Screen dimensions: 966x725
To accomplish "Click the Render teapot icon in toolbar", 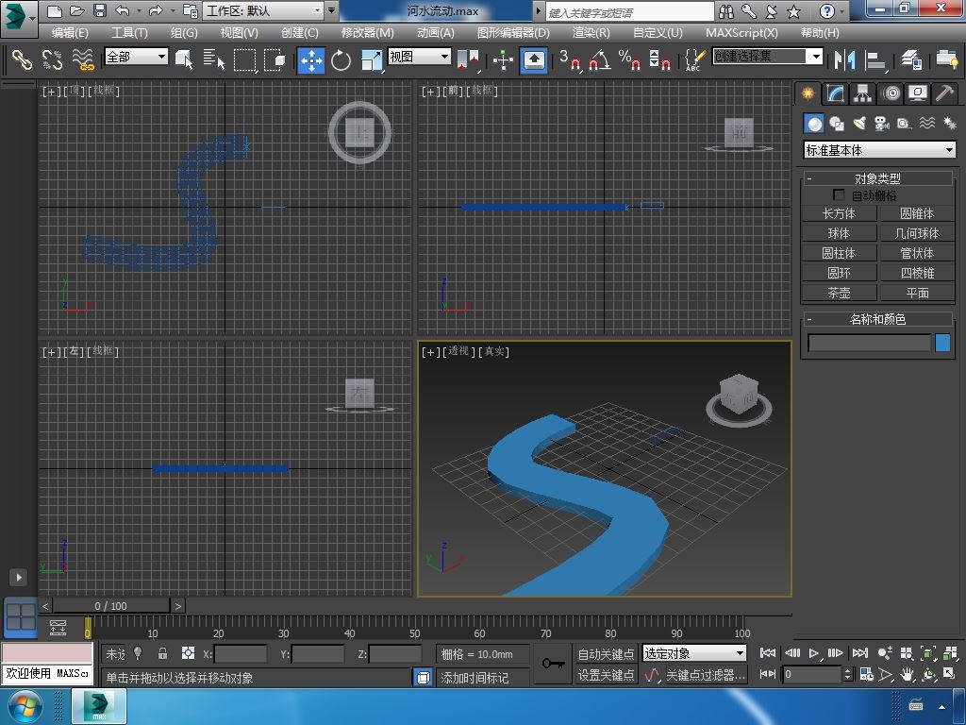I will (946, 59).
